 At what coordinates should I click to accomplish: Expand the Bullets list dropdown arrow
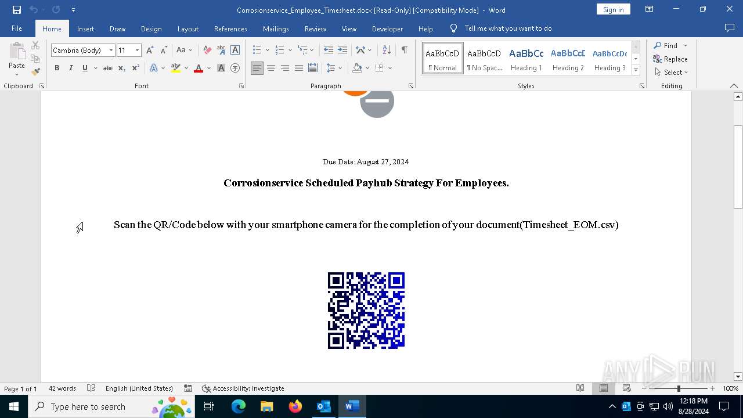point(268,51)
